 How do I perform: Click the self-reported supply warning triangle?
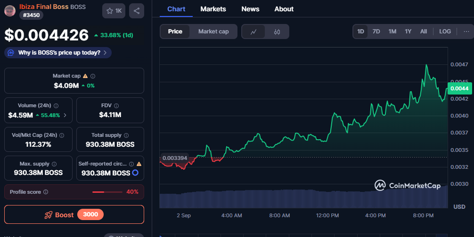[139, 164]
